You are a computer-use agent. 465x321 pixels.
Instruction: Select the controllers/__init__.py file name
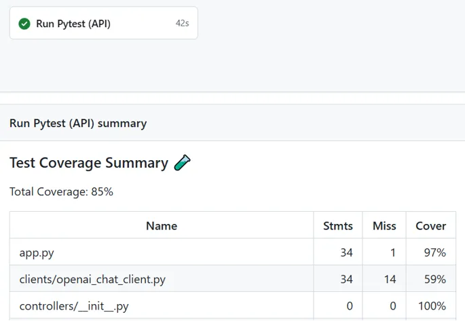[74, 306]
